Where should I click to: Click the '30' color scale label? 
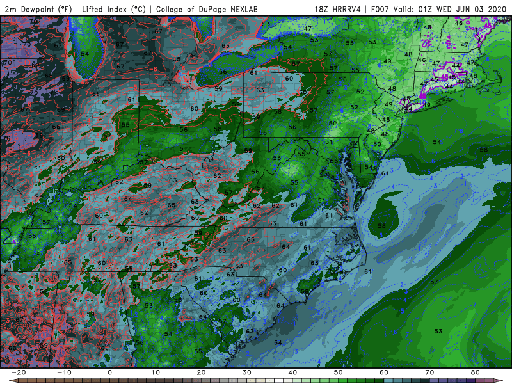pos(247,372)
